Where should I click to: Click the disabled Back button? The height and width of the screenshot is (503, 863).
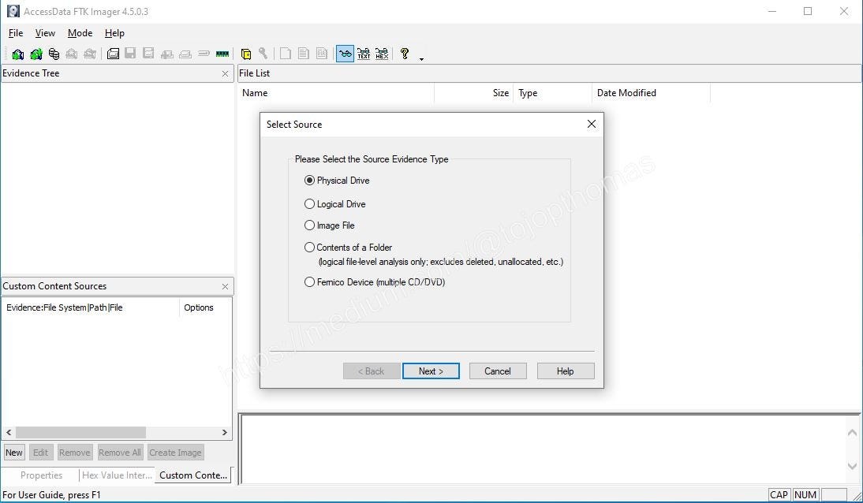tap(371, 371)
